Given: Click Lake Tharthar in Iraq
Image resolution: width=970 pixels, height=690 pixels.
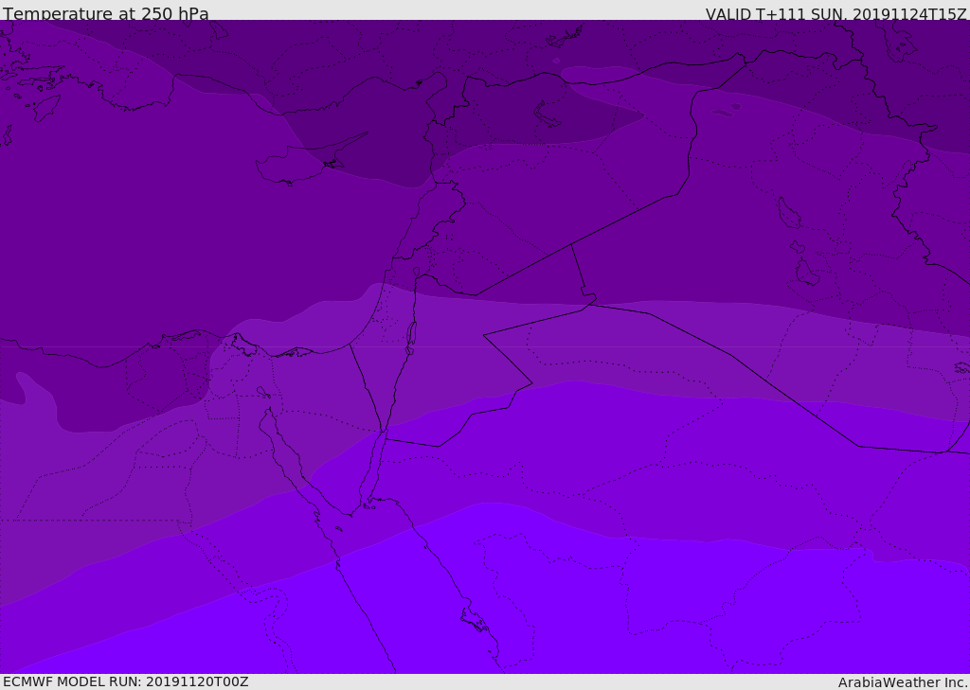Looking at the screenshot, I should pos(788,214).
